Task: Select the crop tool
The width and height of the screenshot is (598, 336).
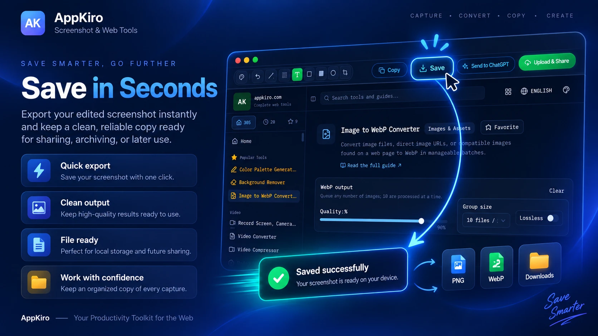Action: click(345, 72)
